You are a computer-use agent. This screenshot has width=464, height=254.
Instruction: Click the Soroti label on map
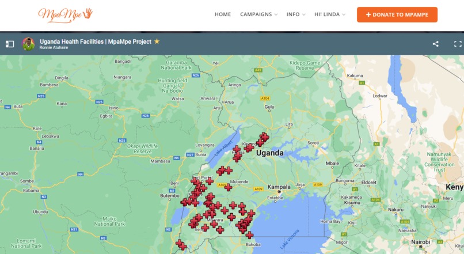[x=313, y=143]
